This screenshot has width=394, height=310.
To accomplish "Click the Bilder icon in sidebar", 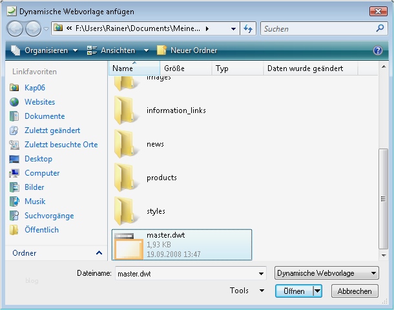I will pos(14,187).
